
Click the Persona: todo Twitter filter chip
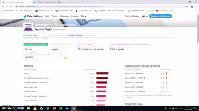point(75,35)
